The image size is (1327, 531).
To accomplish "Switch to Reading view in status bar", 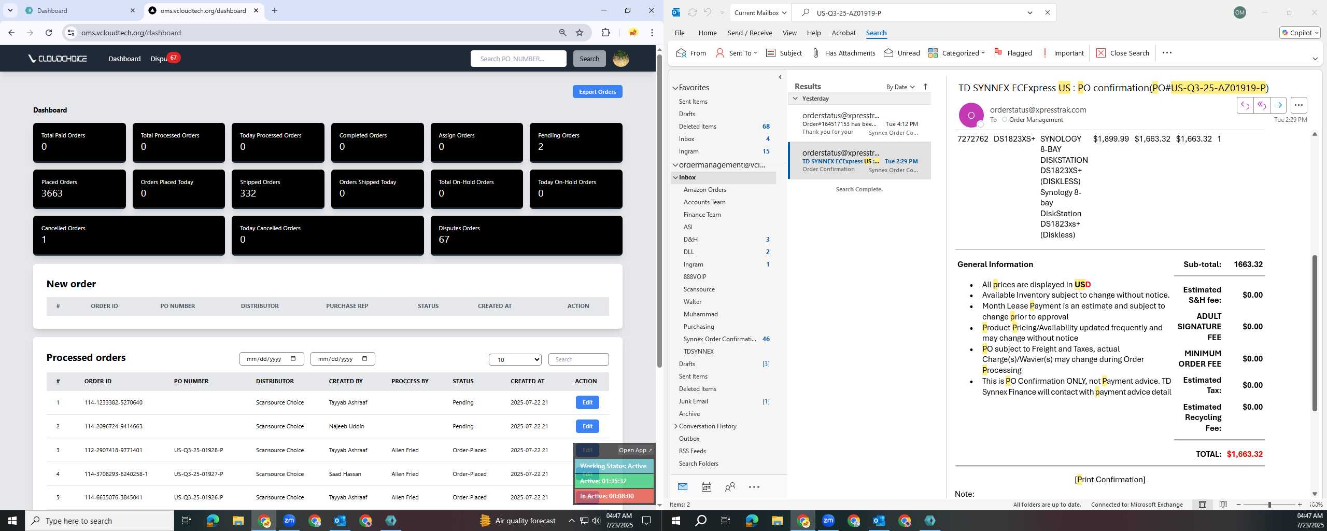I will point(1223,505).
